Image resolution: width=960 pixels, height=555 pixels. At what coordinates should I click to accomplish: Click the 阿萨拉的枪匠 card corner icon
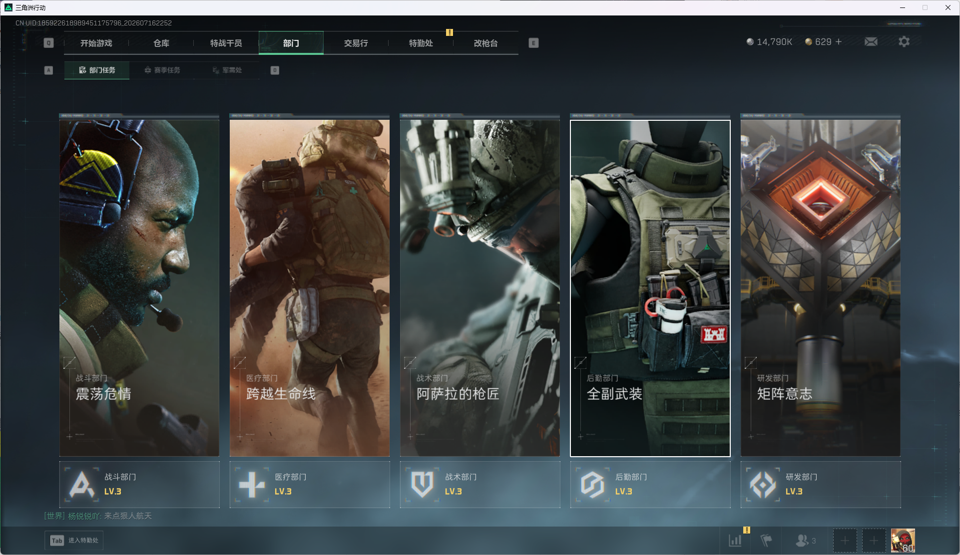[410, 363]
